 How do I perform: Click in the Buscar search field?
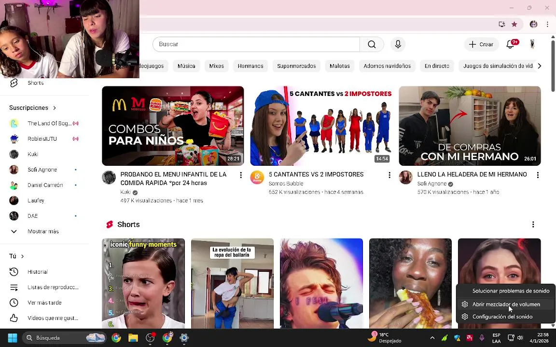tap(256, 44)
